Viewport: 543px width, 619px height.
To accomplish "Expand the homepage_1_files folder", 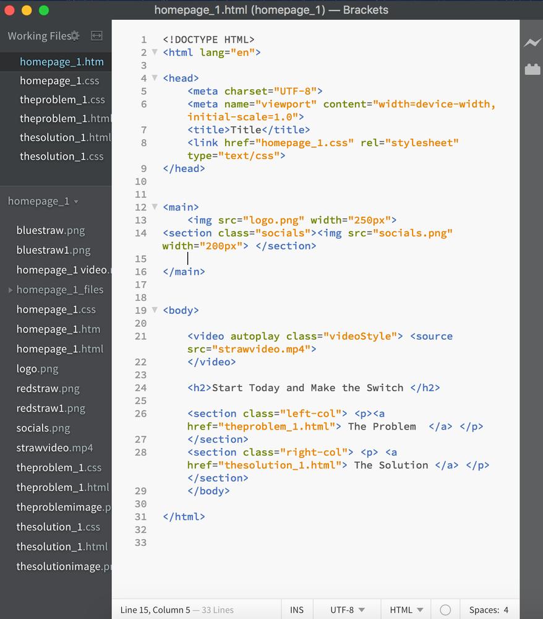I will (x=11, y=290).
